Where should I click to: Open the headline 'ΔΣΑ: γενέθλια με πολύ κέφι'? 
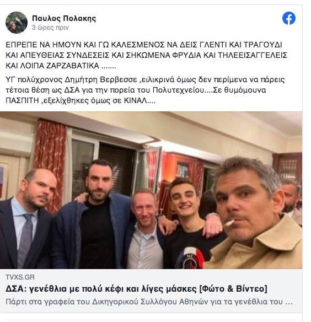[x=136, y=289]
